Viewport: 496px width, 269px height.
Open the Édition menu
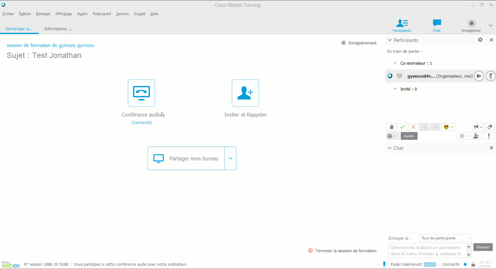pyautogui.click(x=25, y=14)
